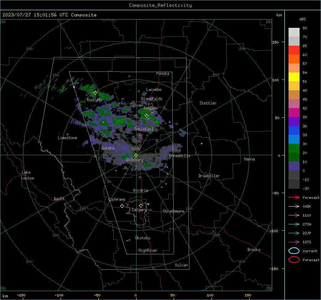Select the magenta 18TS arrow icon

pyautogui.click(x=294, y=242)
